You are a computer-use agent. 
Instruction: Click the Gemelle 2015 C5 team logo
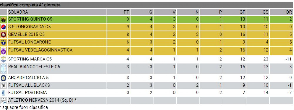point(4,35)
